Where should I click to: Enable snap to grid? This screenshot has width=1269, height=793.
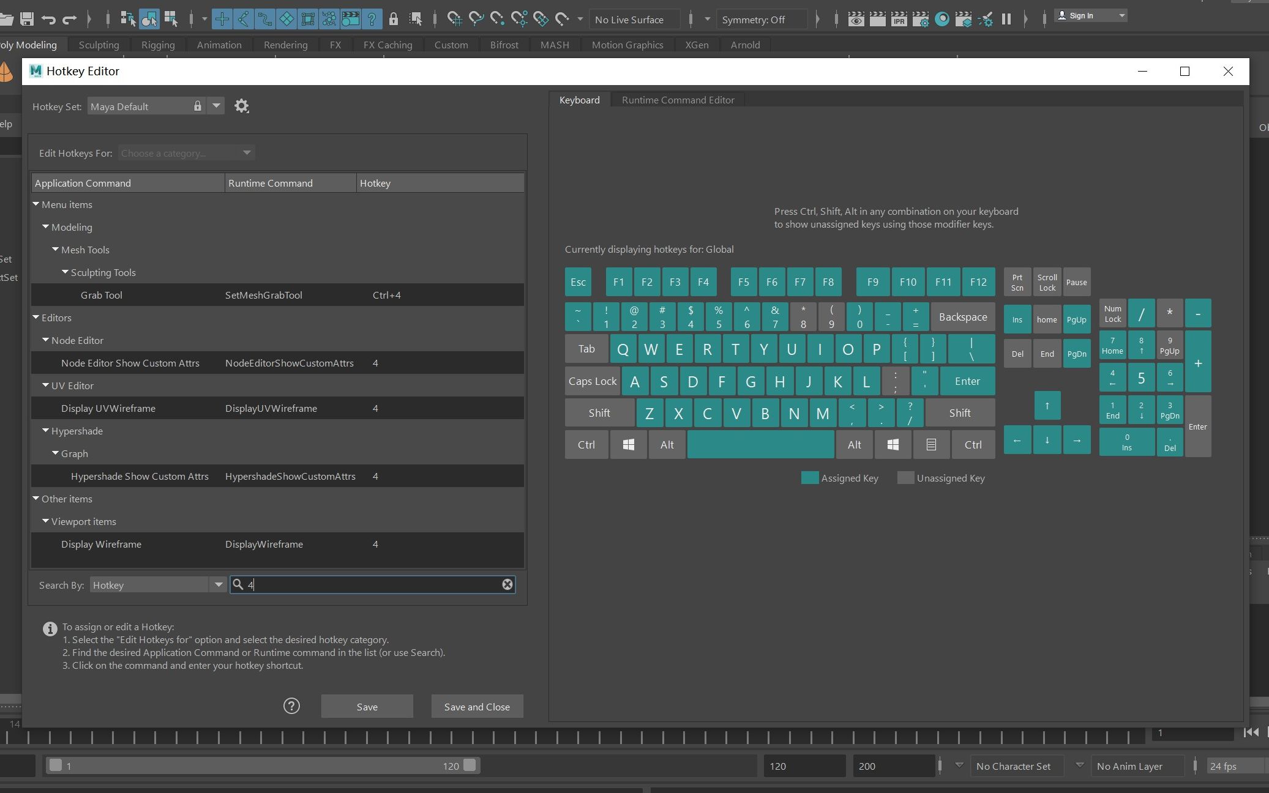pos(455,19)
